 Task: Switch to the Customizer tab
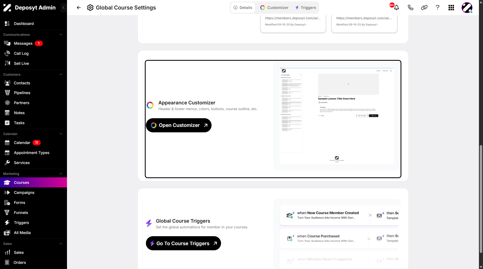274,8
